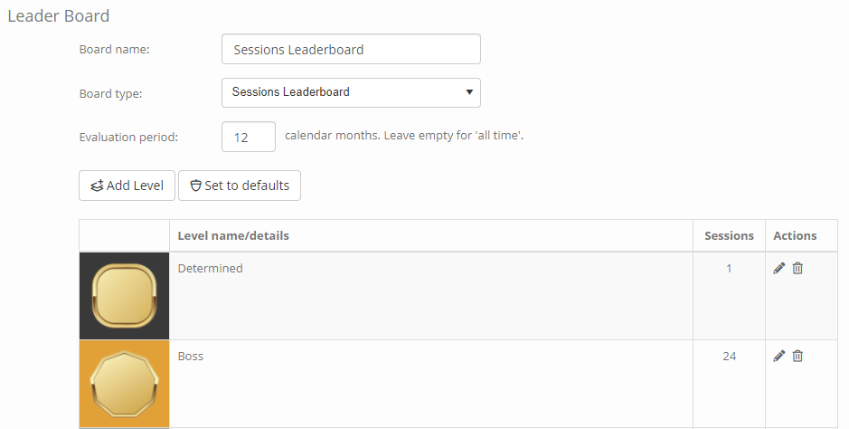The height and width of the screenshot is (429, 849).
Task: Click the Board type dropdown arrow
Action: point(469,92)
